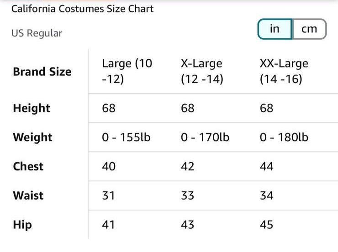Select the Large (10-12) column header

127,71
